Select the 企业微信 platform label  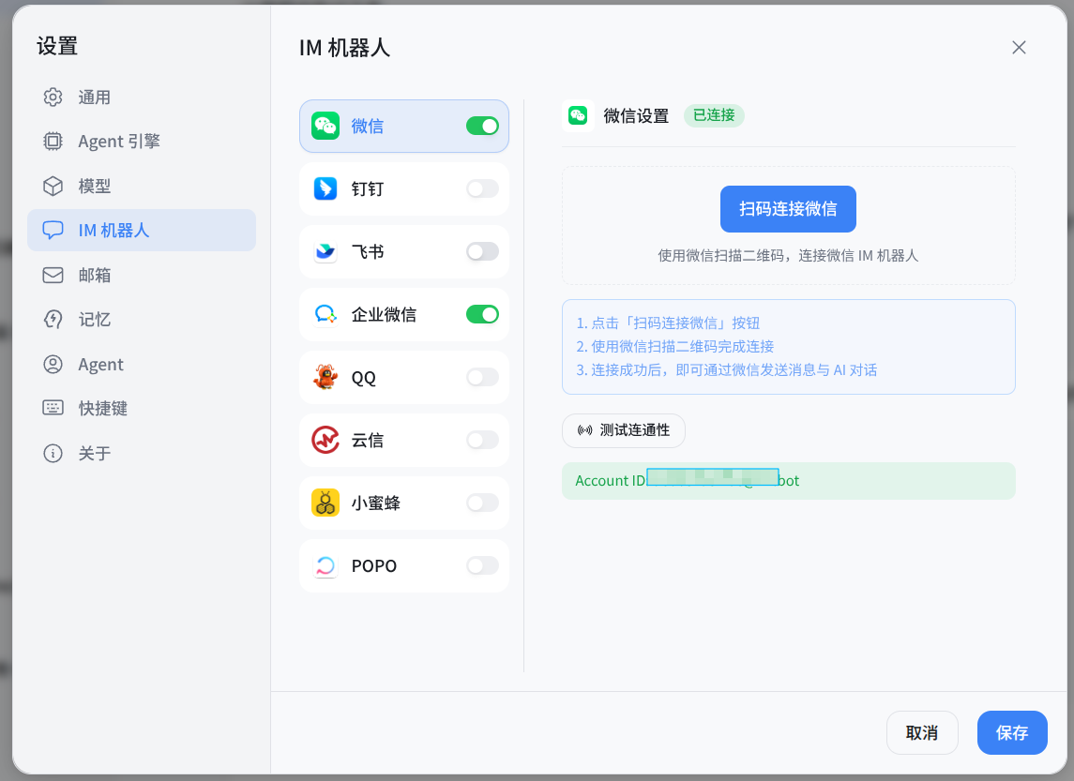384,315
